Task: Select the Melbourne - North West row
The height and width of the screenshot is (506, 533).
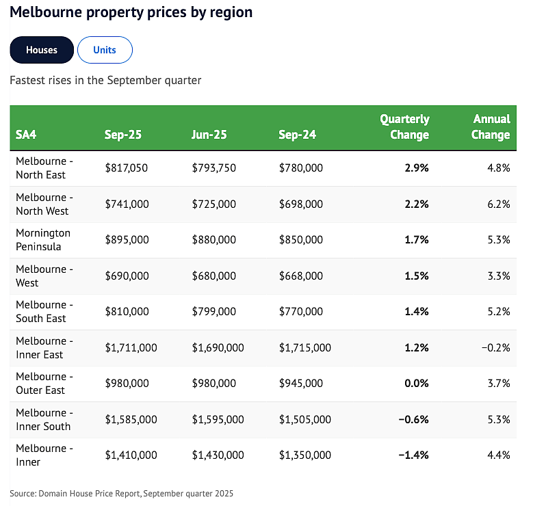Action: tap(263, 204)
